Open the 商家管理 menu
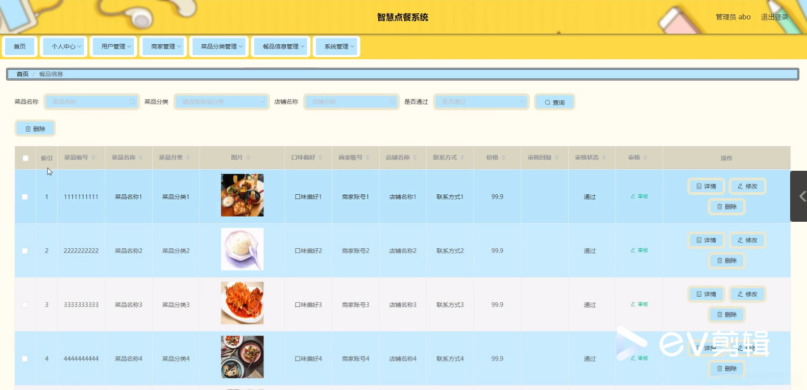 (x=163, y=46)
